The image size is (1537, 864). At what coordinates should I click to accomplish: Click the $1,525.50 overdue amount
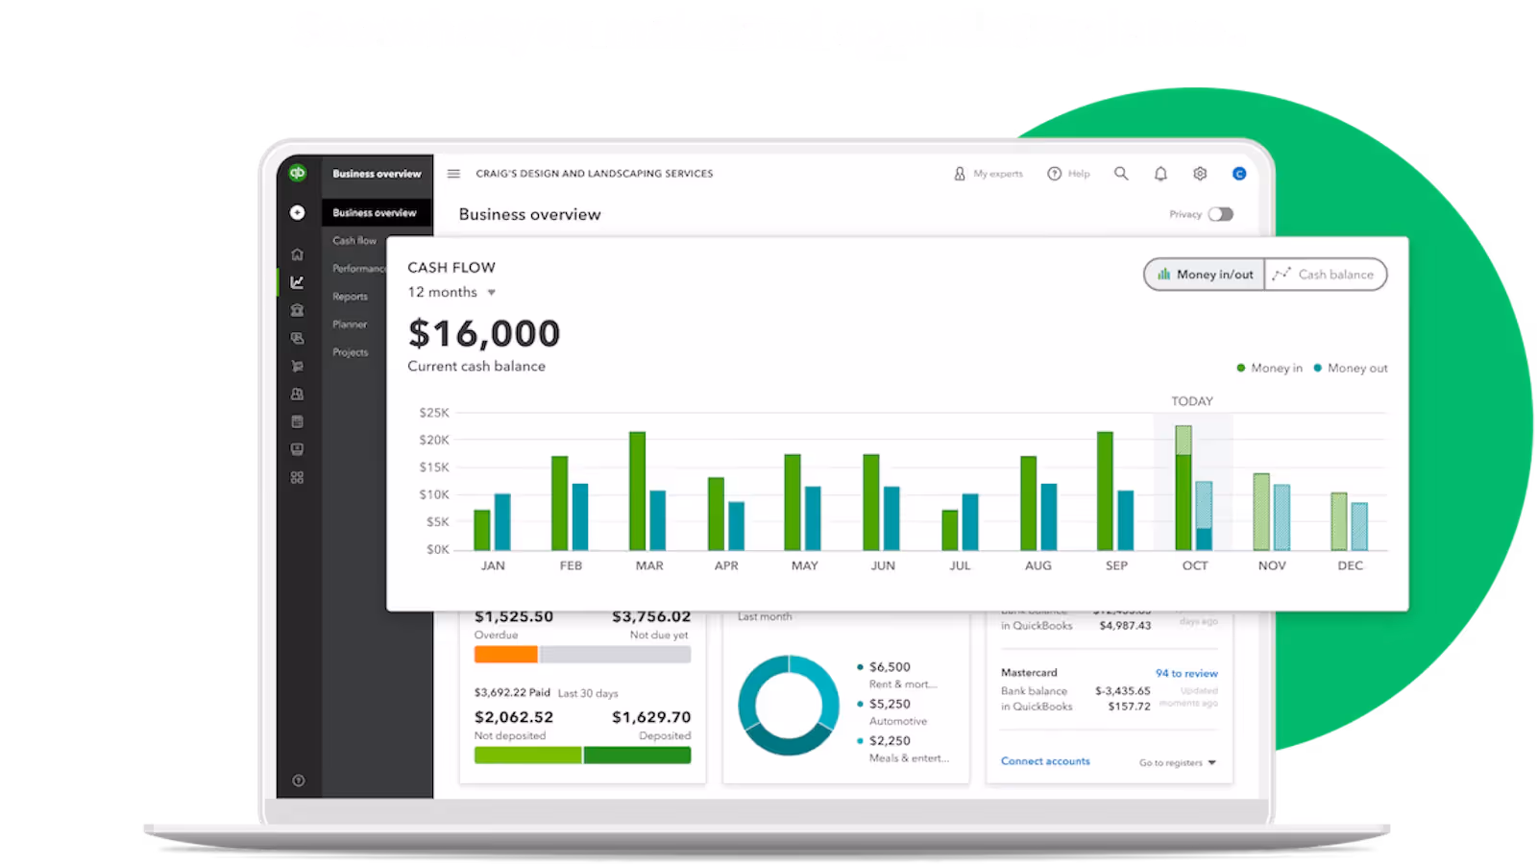pyautogui.click(x=514, y=616)
